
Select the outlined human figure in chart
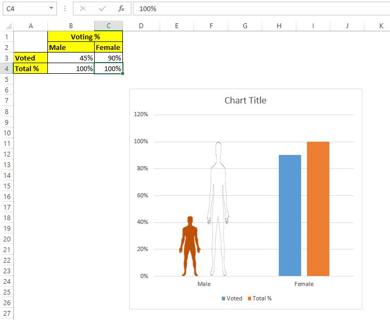click(x=218, y=209)
